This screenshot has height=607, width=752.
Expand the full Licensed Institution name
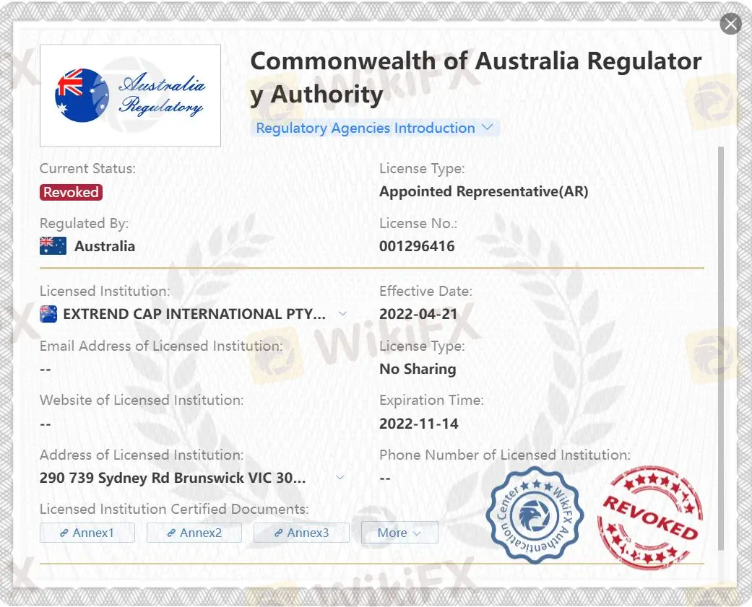342,314
